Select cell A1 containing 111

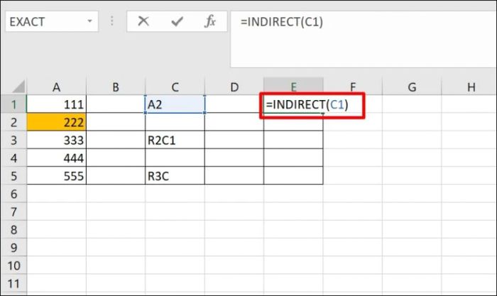(56, 104)
